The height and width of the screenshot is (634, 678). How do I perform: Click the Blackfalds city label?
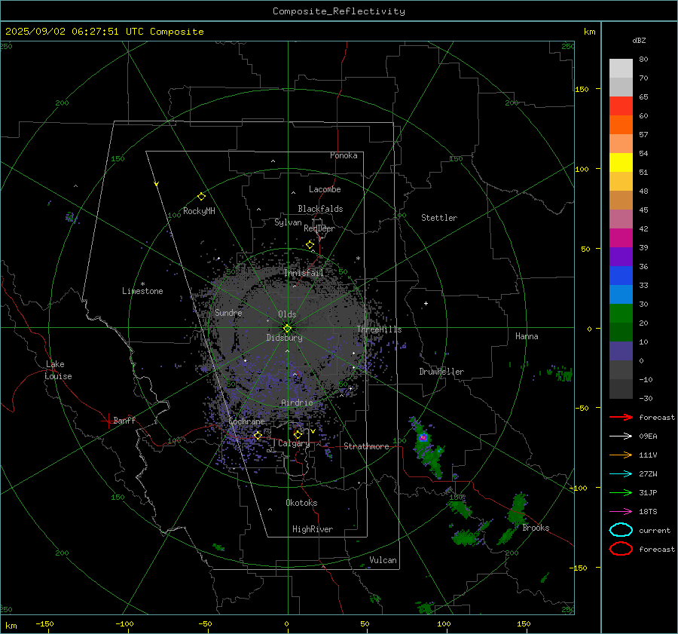320,209
